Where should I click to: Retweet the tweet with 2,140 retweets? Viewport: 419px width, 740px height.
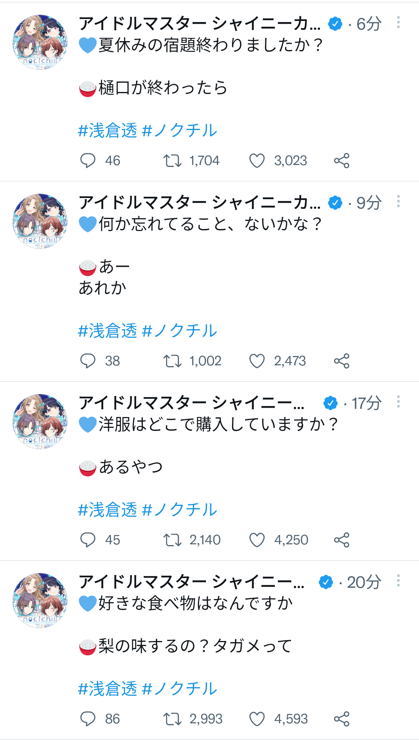click(172, 540)
